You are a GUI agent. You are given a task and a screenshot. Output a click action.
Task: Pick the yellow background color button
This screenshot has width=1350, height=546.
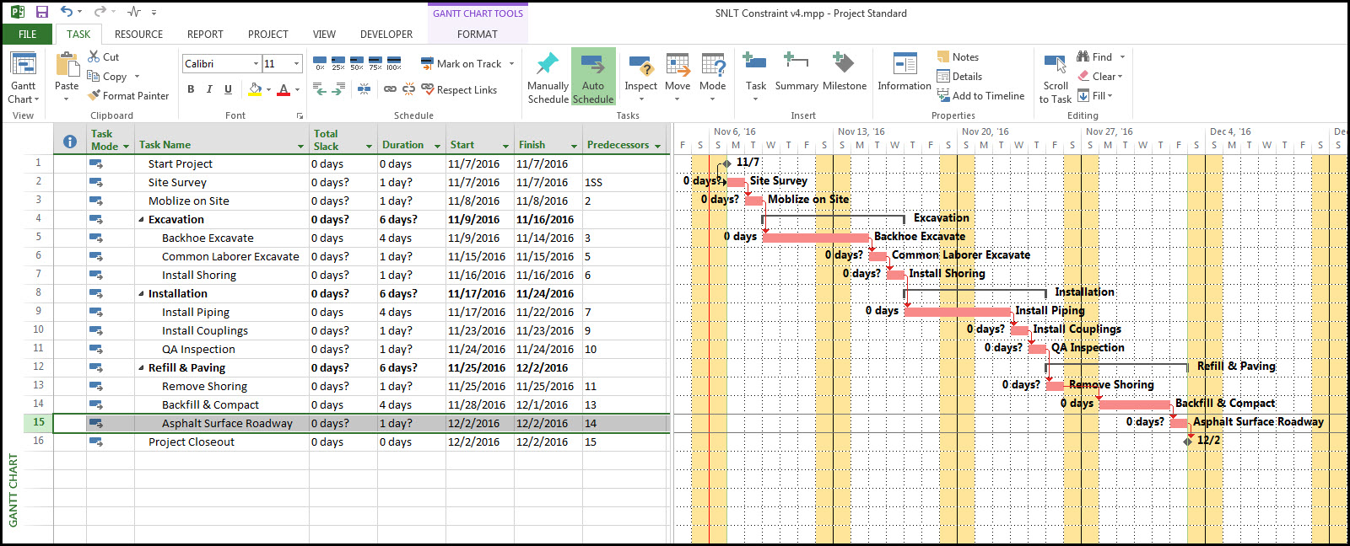point(256,88)
